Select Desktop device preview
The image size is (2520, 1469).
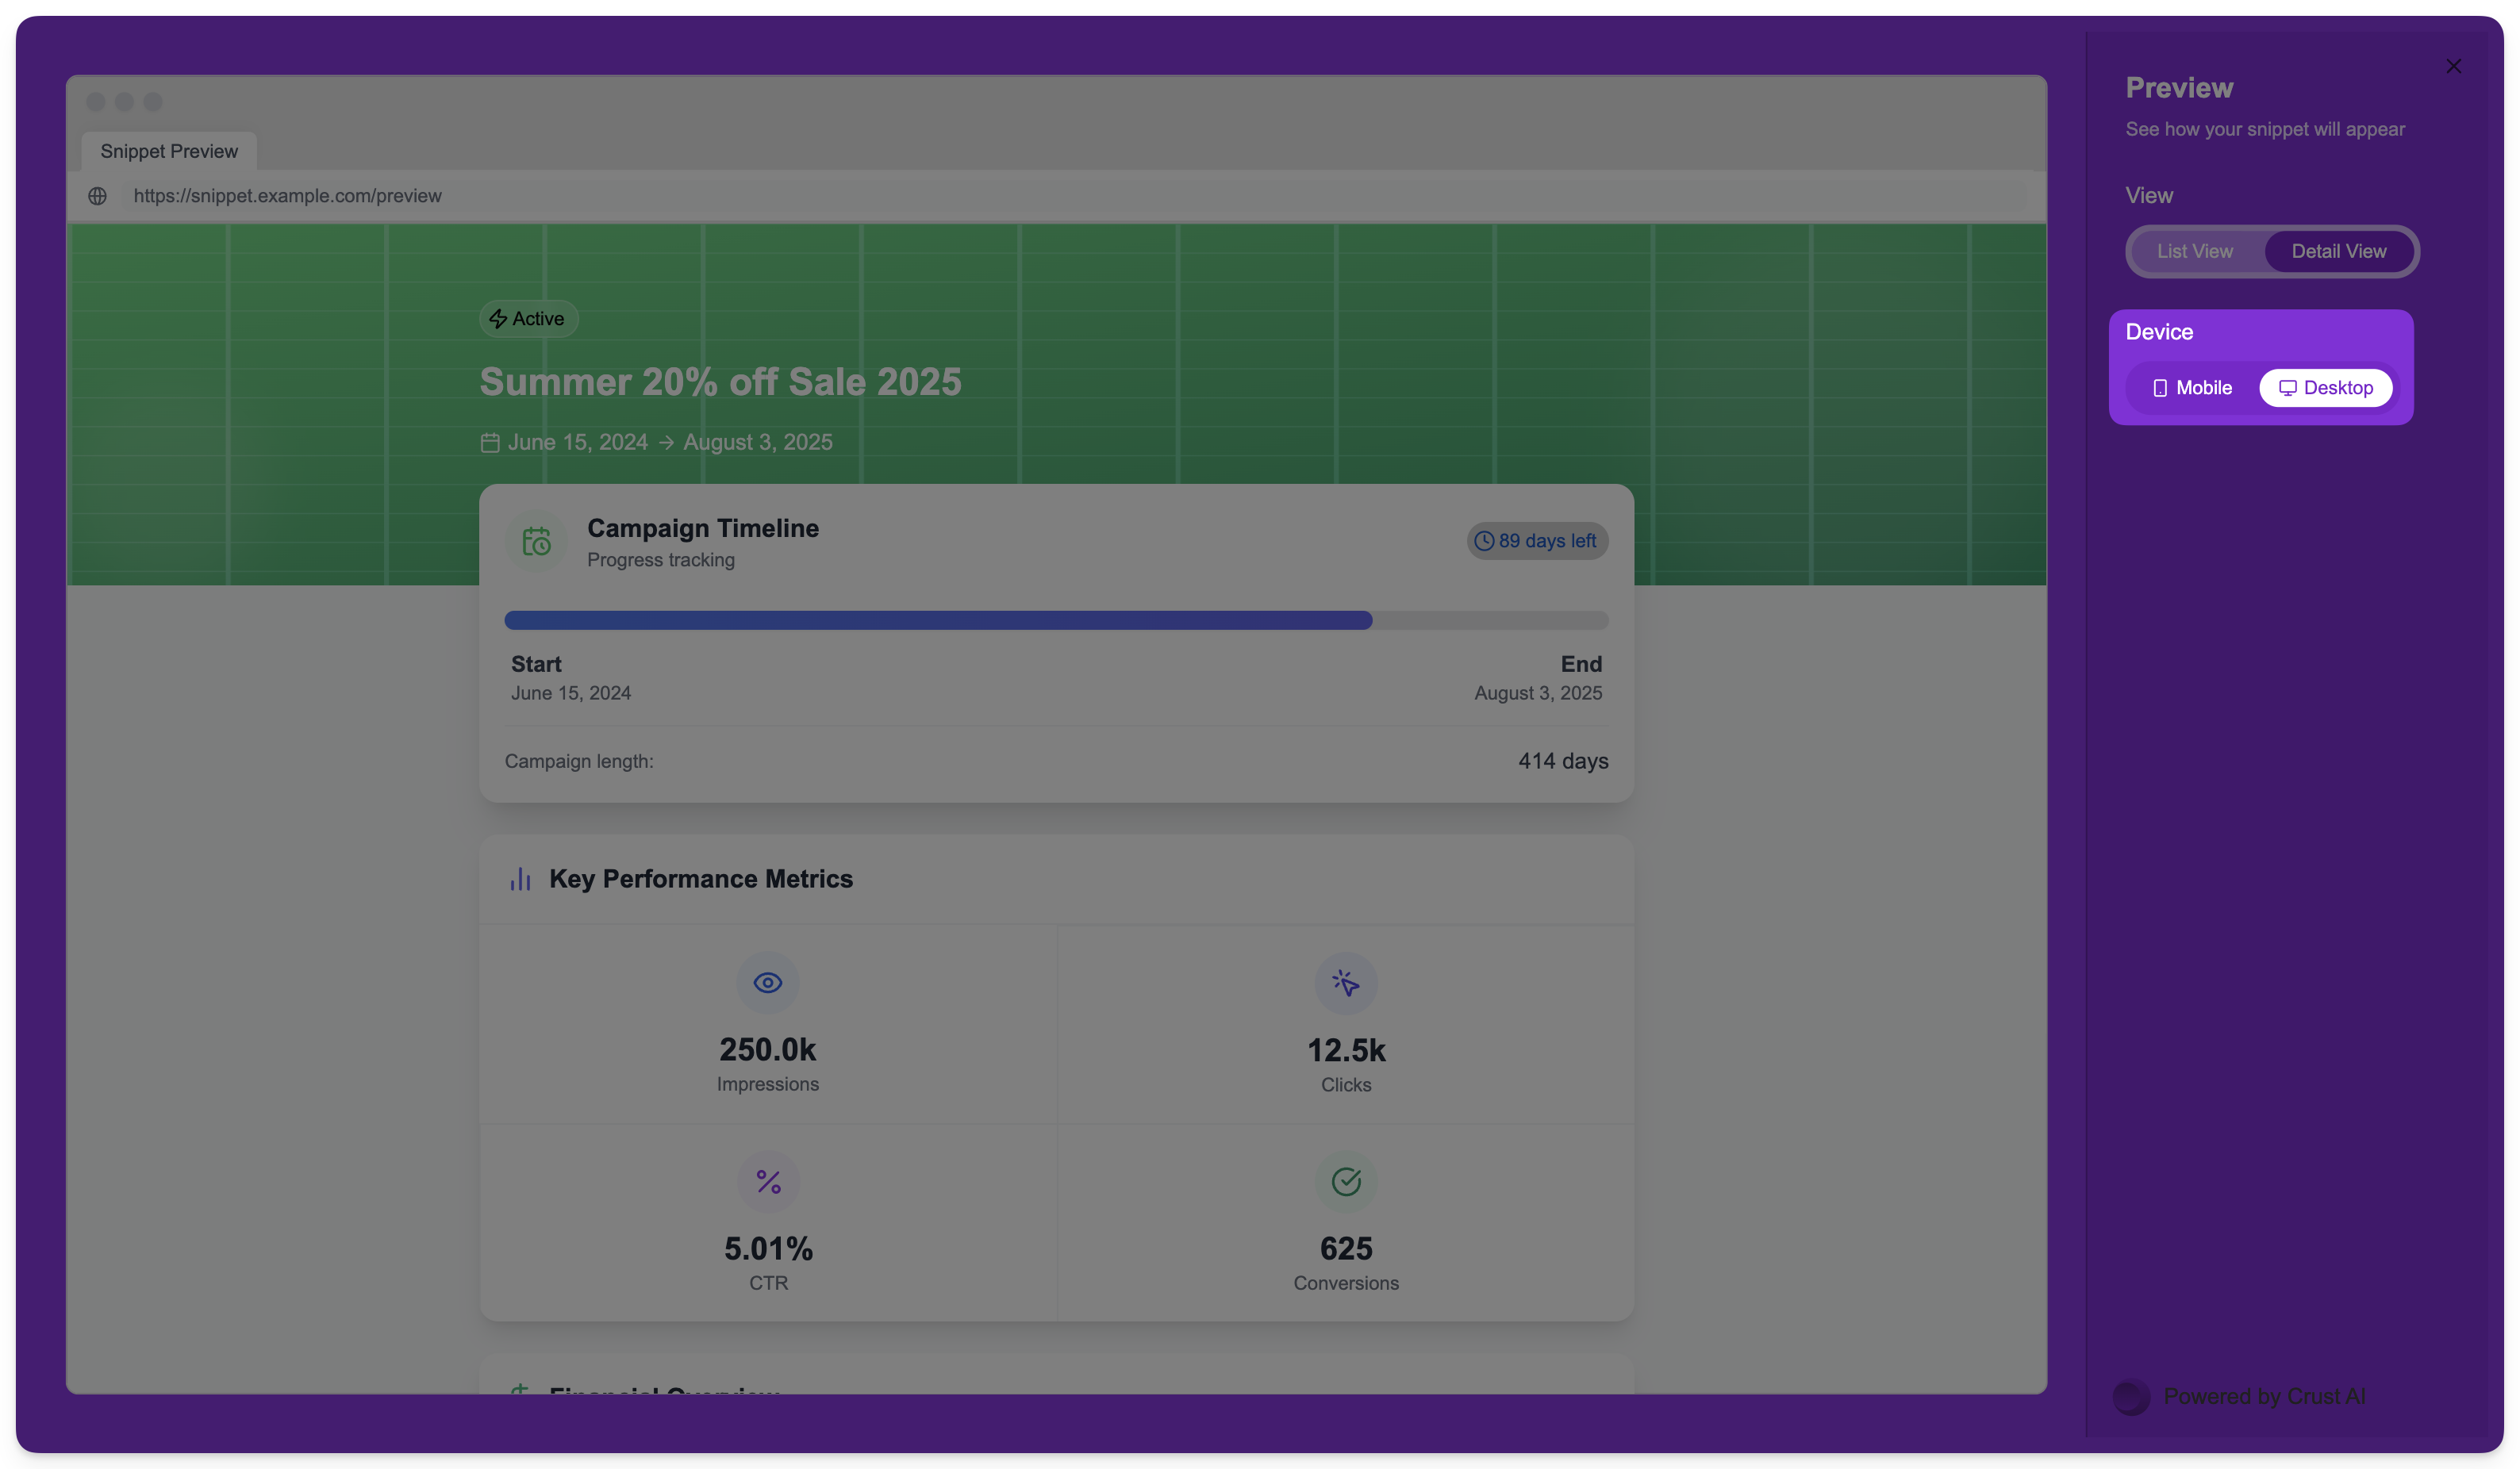2325,388
